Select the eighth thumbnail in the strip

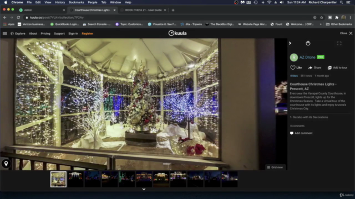(x=178, y=179)
